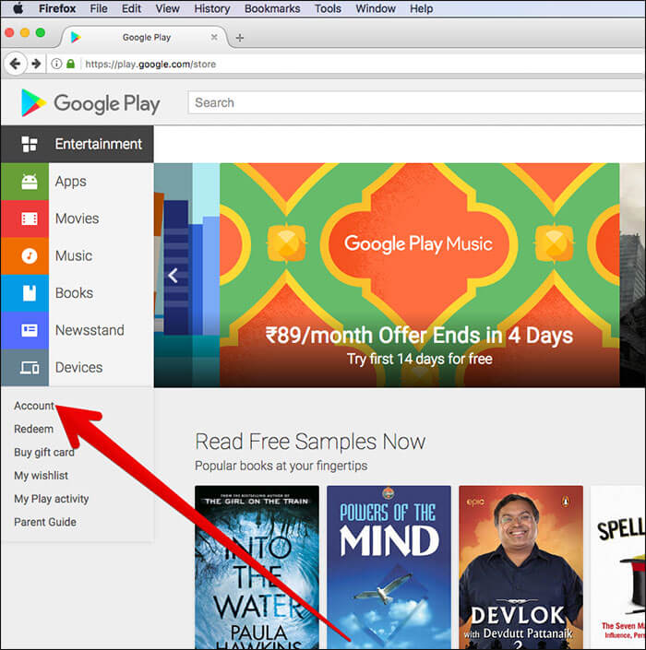Click the Account link
This screenshot has width=646, height=650.
33,406
